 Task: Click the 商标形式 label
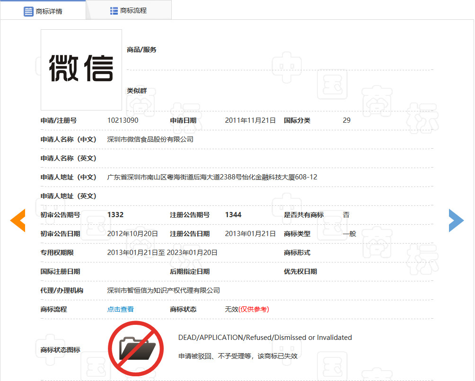297,253
